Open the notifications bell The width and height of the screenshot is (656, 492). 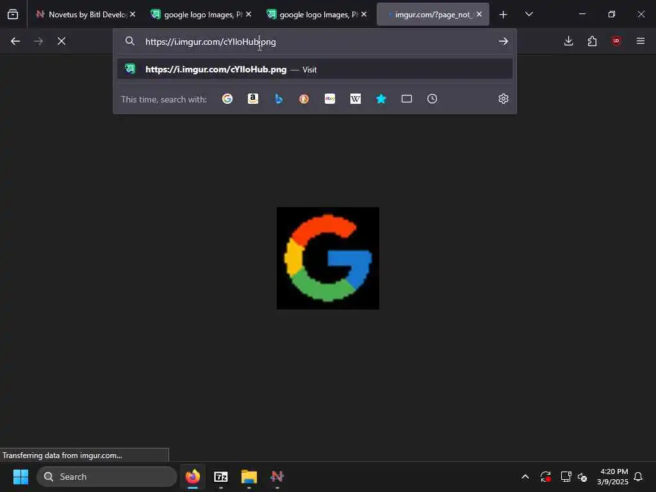pyautogui.click(x=638, y=477)
